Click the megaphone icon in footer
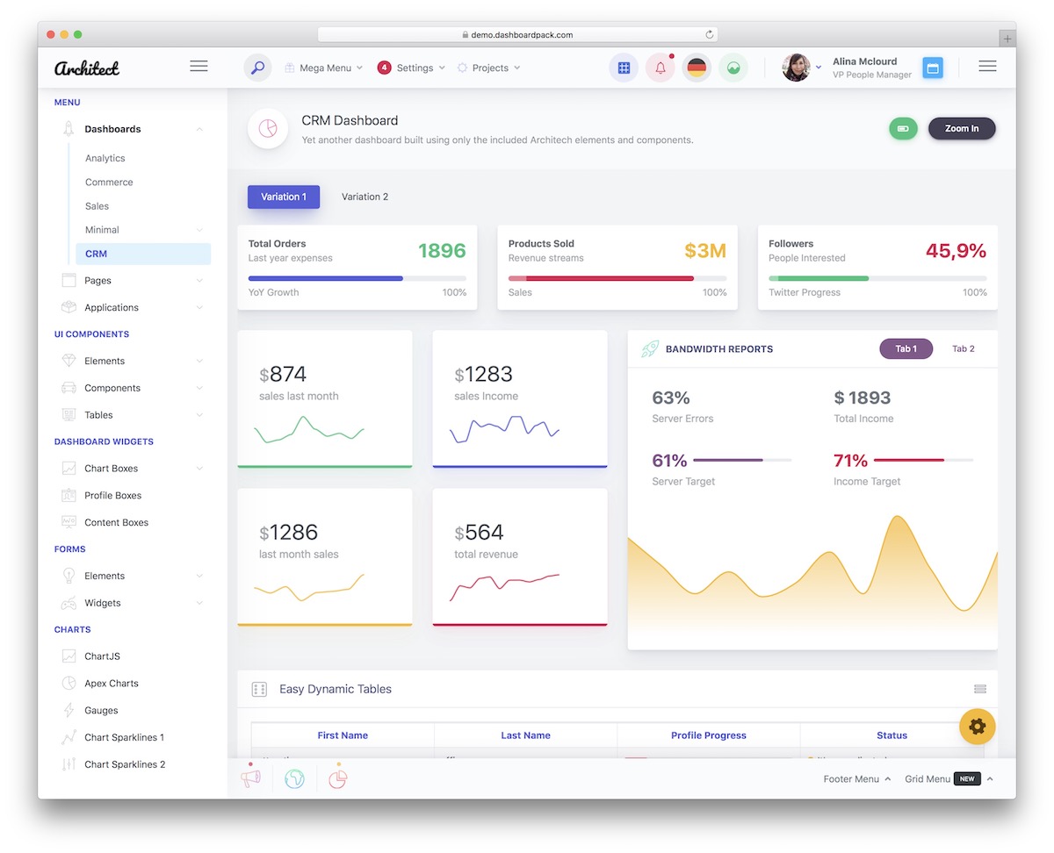This screenshot has height=853, width=1054. point(251,778)
